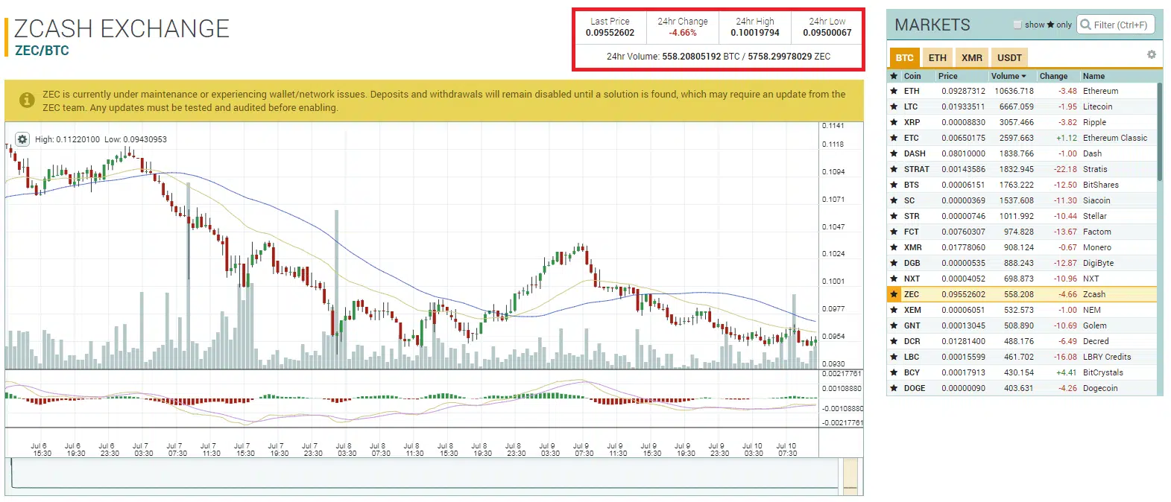1171x502 pixels.
Task: Toggle favorite star for STR
Action: [x=894, y=216]
